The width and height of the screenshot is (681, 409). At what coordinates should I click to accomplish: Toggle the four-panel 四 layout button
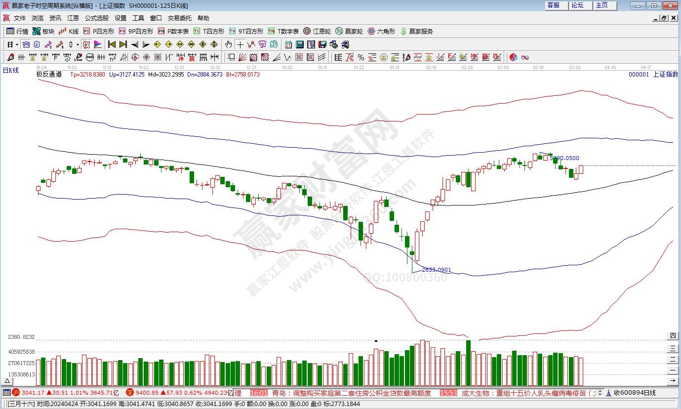[672, 336]
